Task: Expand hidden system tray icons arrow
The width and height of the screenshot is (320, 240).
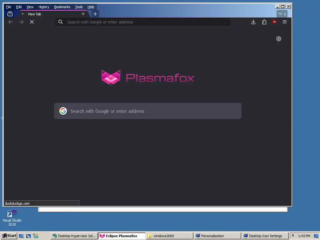Action: 293,236
